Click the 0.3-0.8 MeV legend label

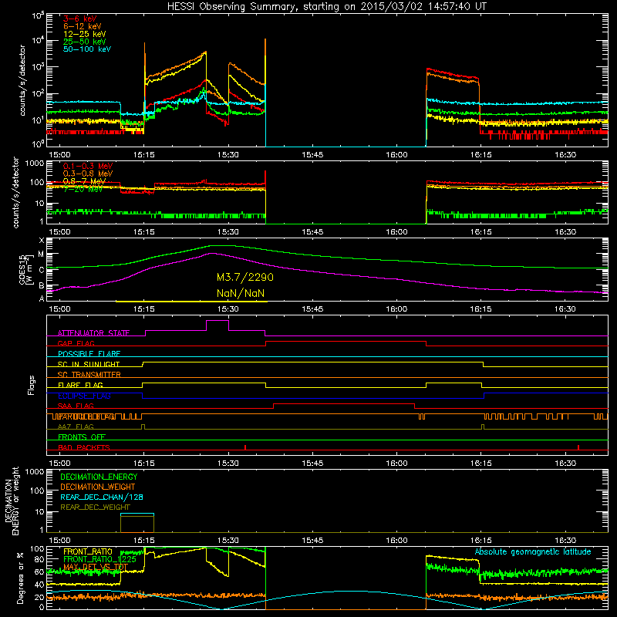(88, 174)
